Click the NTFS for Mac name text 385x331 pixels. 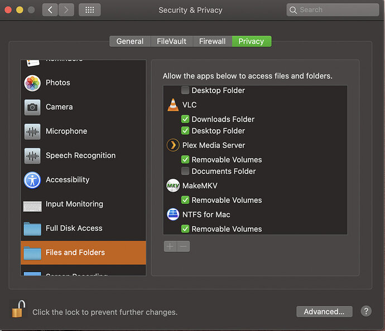coord(206,215)
